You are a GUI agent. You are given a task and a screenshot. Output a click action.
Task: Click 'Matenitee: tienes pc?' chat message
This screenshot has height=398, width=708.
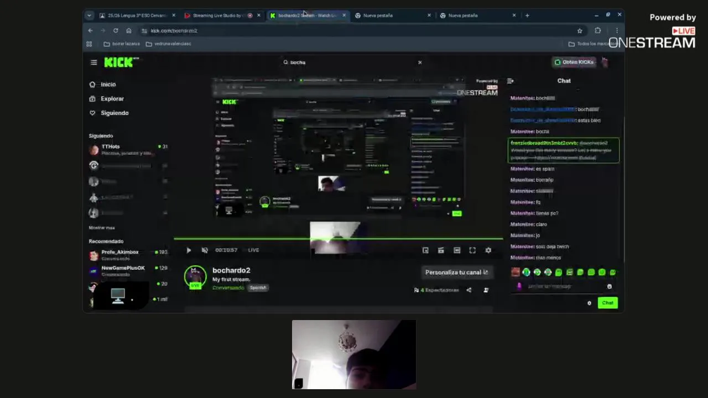pos(534,213)
